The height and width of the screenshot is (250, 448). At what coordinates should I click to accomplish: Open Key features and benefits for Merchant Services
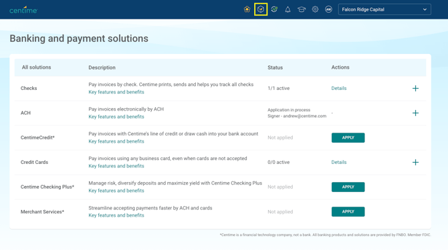click(x=116, y=215)
